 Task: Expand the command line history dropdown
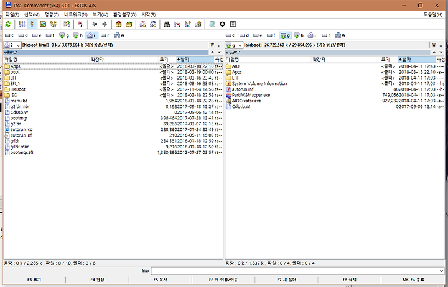click(441, 271)
